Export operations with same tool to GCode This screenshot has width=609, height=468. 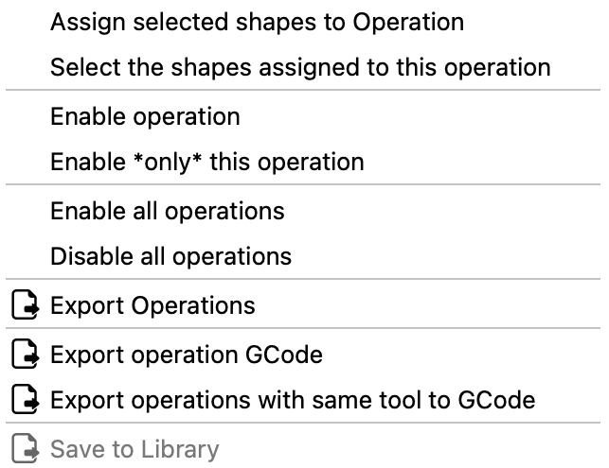292,401
